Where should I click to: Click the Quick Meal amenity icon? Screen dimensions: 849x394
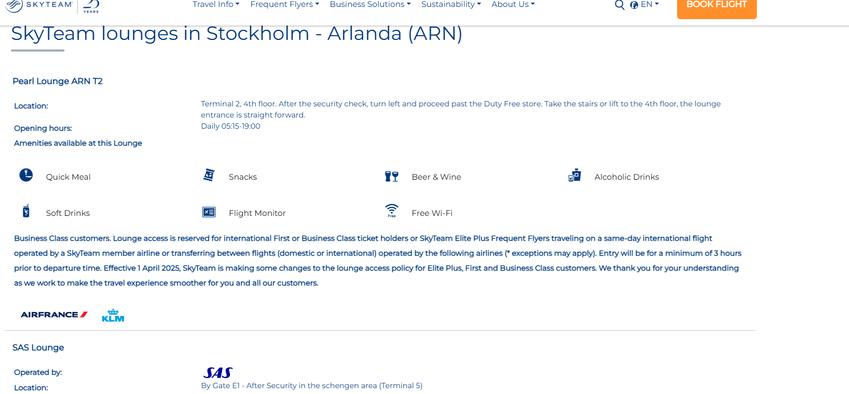[26, 175]
